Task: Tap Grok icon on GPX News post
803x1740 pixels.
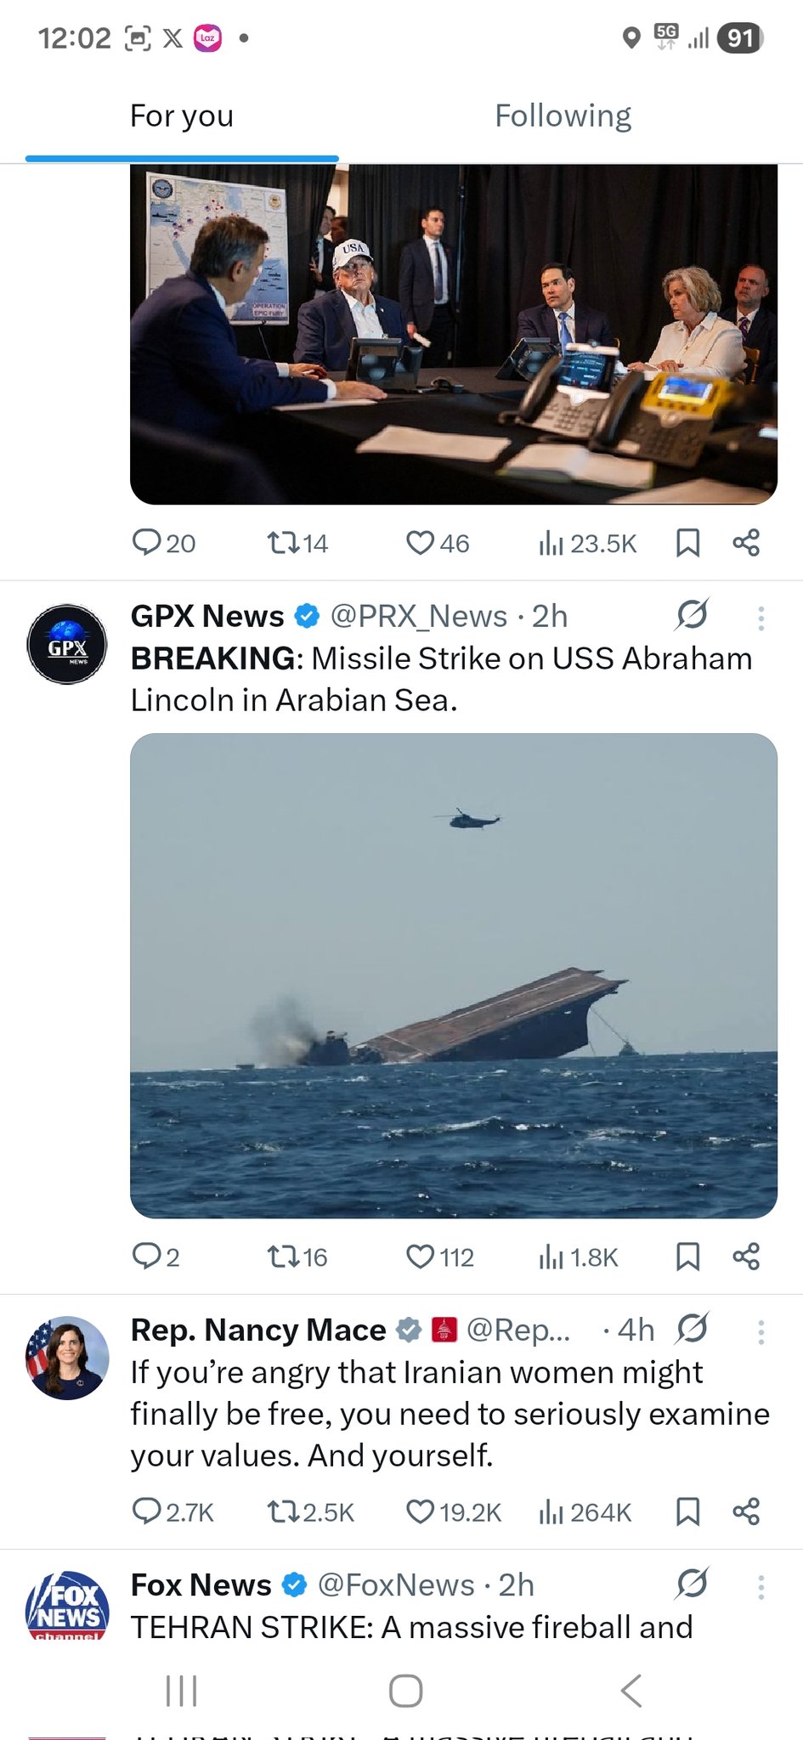Action: [x=692, y=615]
